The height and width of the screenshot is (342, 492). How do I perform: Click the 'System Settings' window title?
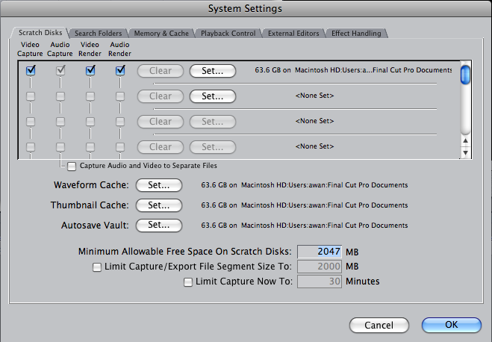[245, 9]
